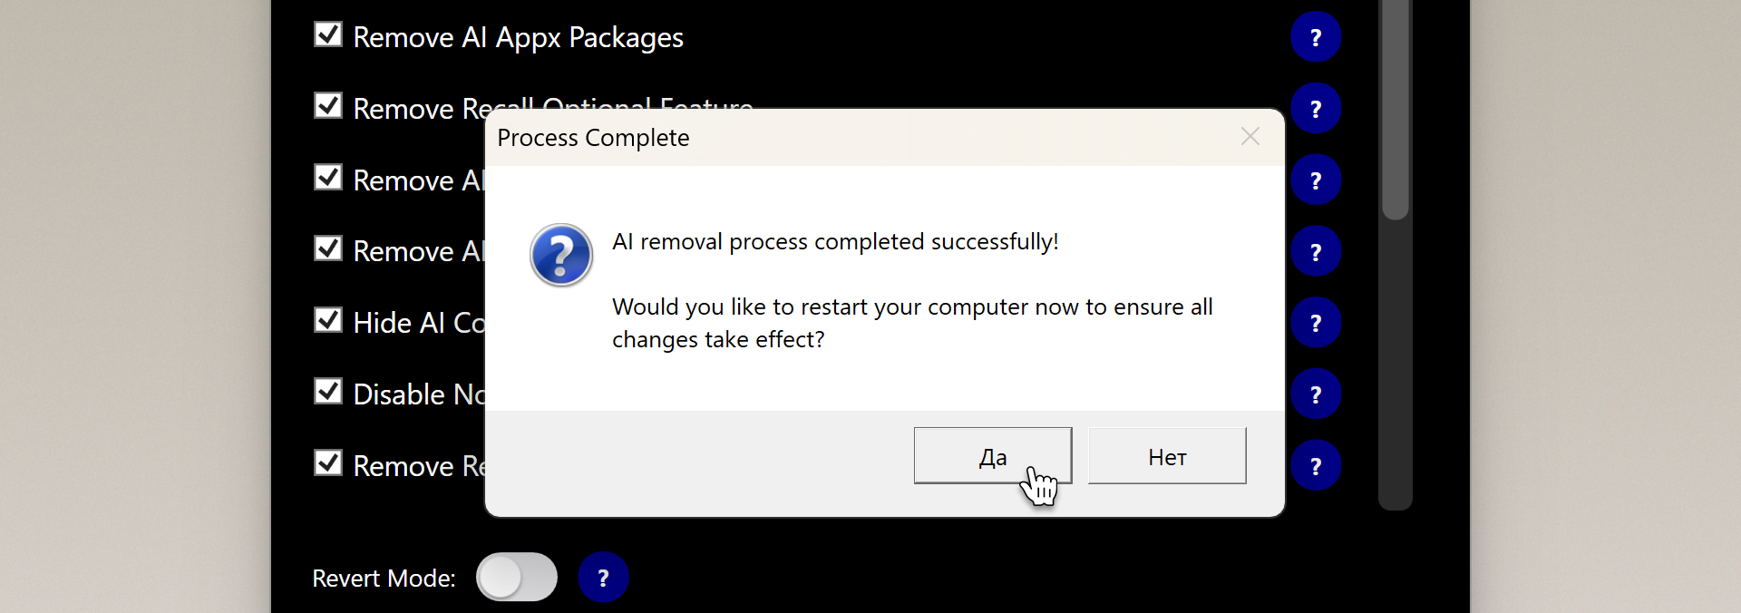Open help icon on Hide AI row

pos(1316,323)
